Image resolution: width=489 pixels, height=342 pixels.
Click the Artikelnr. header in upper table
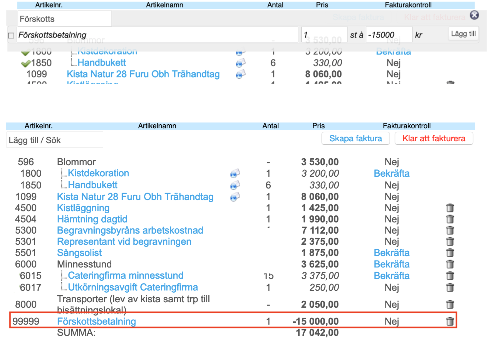coord(49,5)
